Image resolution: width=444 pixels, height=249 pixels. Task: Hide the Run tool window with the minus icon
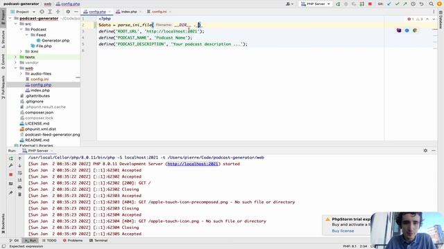coord(434,151)
